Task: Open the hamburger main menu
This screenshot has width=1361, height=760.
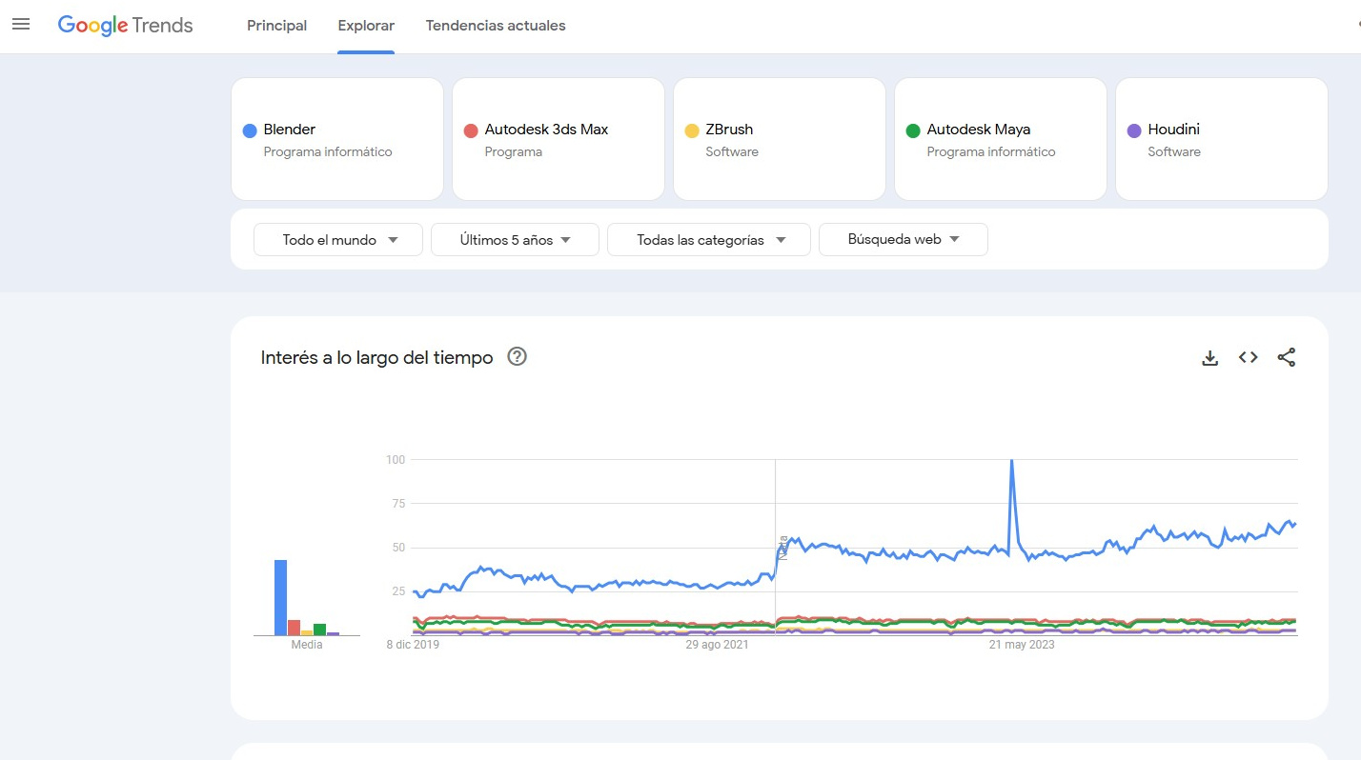Action: coord(21,25)
